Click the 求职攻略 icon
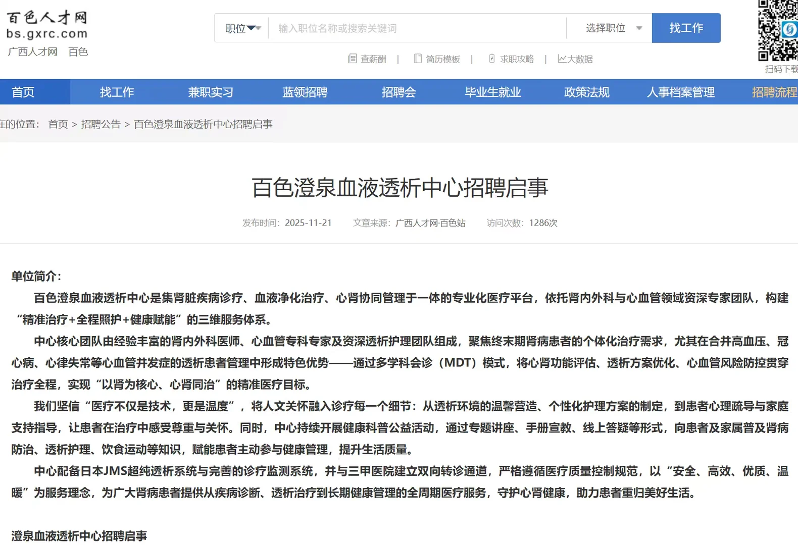Screen dimensions: 798x545 pyautogui.click(x=492, y=59)
